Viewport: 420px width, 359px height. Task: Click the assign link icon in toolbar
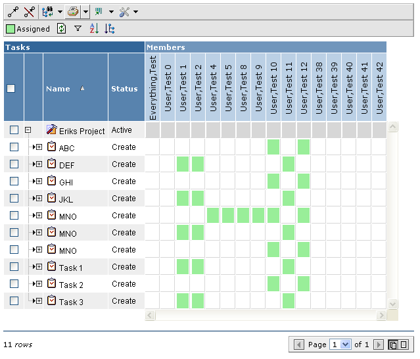(x=12, y=12)
